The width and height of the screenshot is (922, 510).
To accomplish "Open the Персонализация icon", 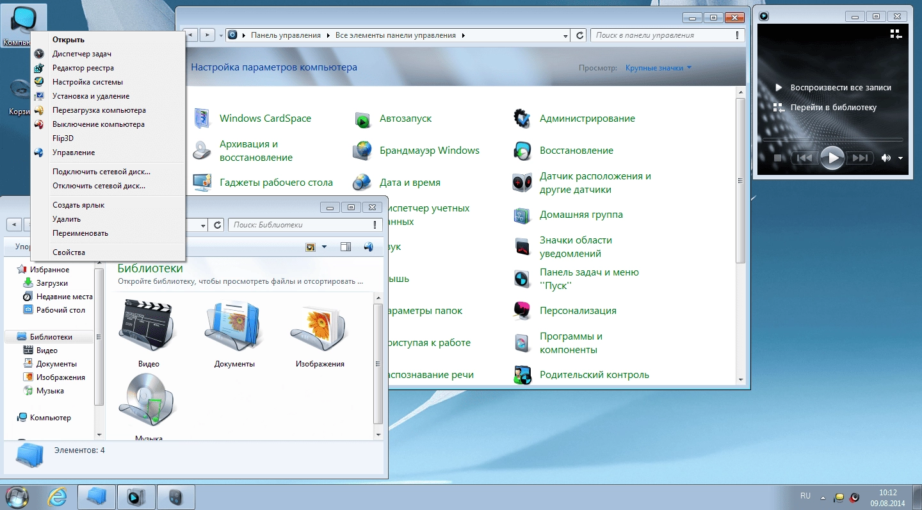I will pyautogui.click(x=522, y=311).
